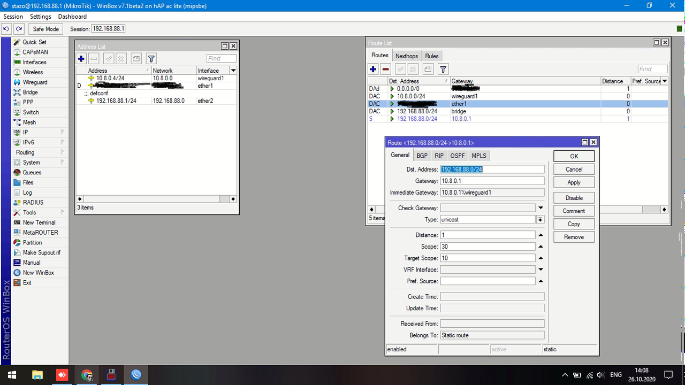Collapse Distance field arrow

click(x=541, y=235)
